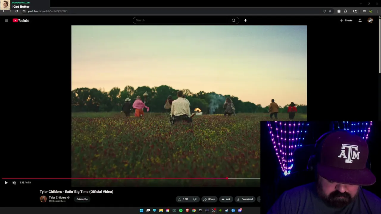The height and width of the screenshot is (214, 381).
Task: Open the browser profile avatar
Action: pos(371,11)
